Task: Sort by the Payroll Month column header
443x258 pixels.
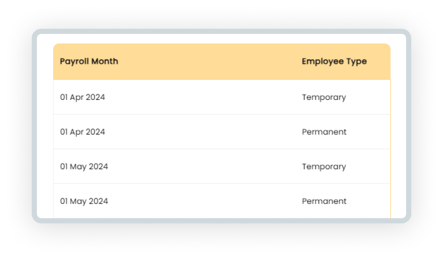Action: (x=89, y=62)
